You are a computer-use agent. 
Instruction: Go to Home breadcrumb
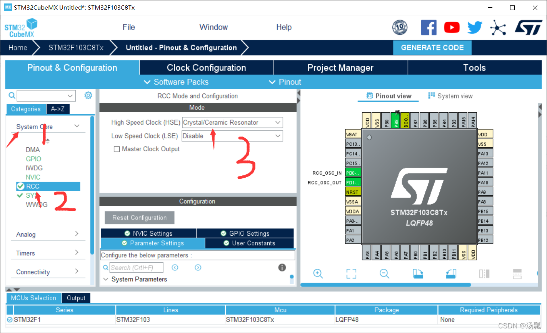(18, 48)
